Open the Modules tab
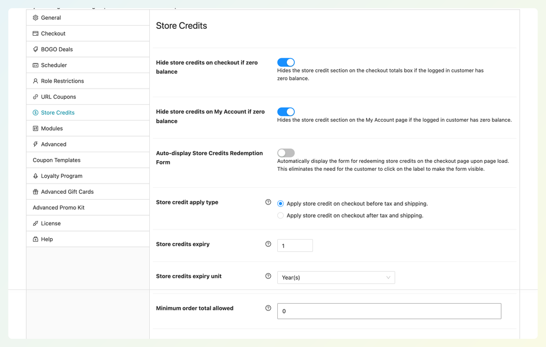 (x=88, y=128)
